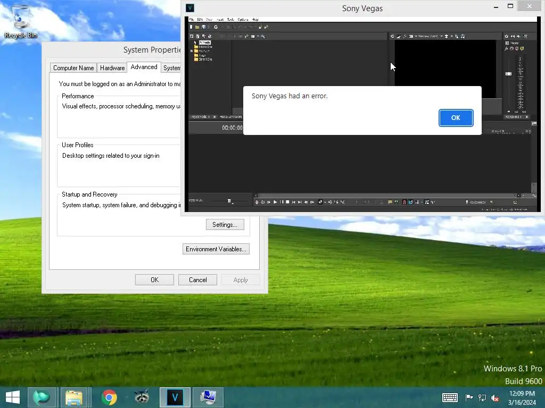The height and width of the screenshot is (408, 545).
Task: Click the Master bus audio properties gear icon
Action: pos(507,36)
